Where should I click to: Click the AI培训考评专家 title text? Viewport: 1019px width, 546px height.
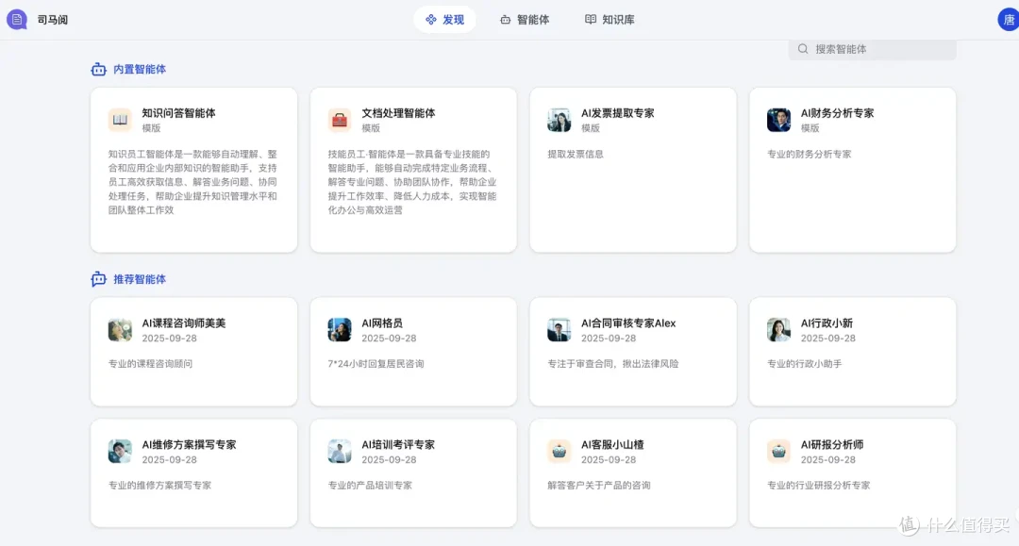tap(398, 445)
